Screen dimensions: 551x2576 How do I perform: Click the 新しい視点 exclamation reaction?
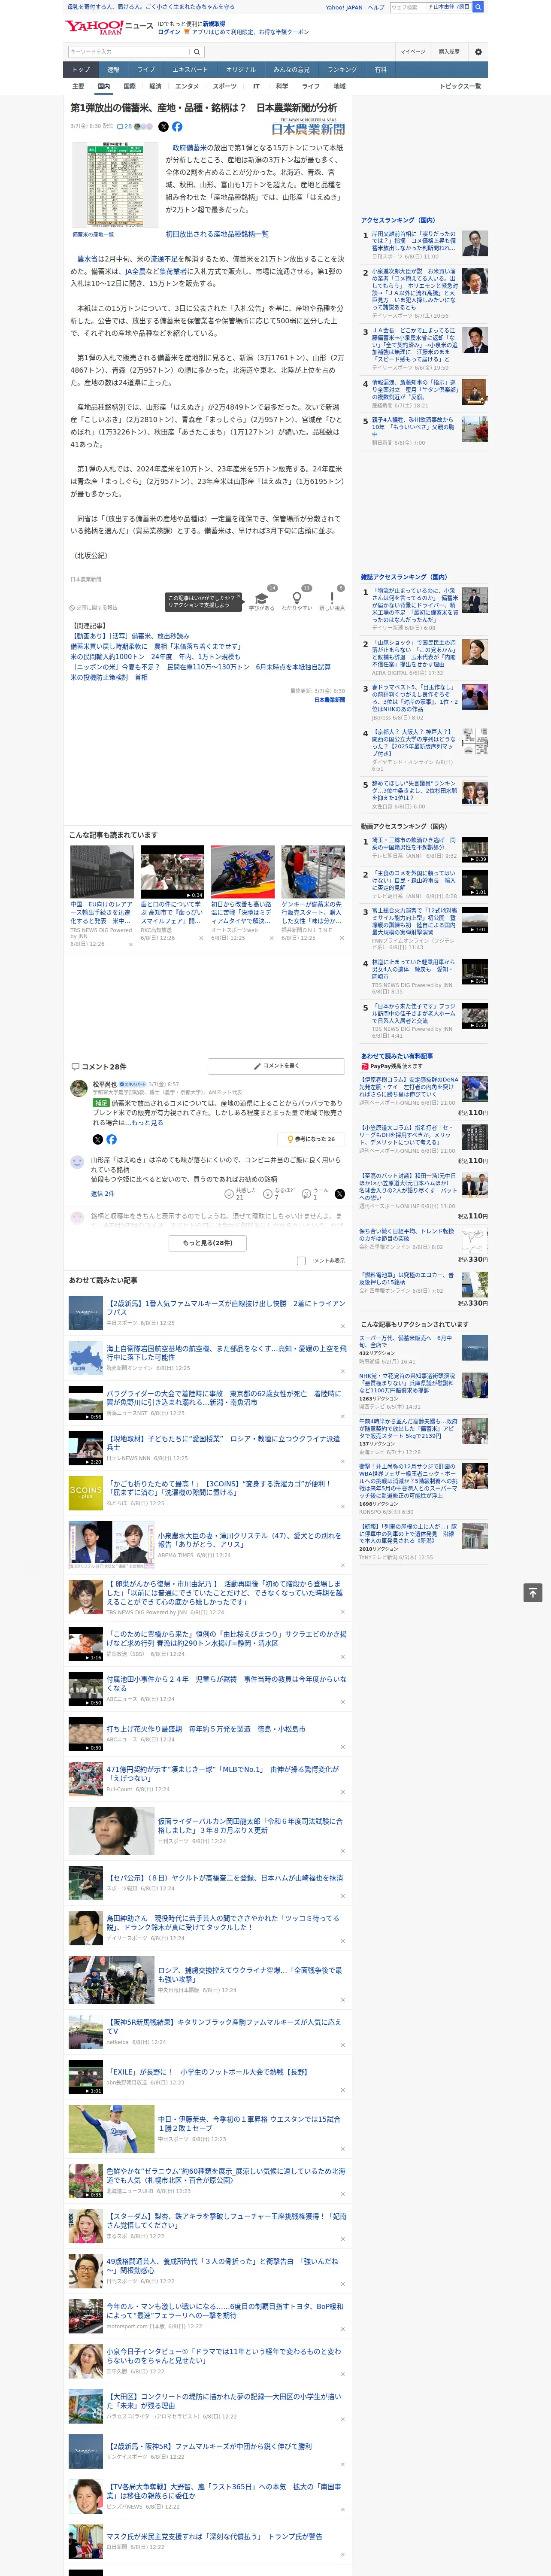coord(332,599)
